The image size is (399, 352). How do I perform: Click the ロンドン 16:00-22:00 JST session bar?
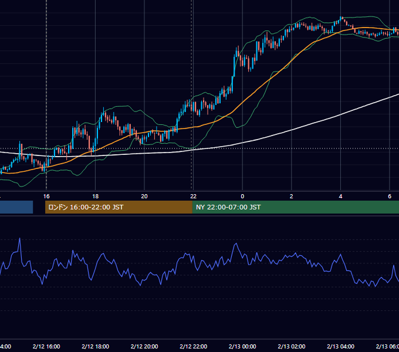click(x=119, y=207)
